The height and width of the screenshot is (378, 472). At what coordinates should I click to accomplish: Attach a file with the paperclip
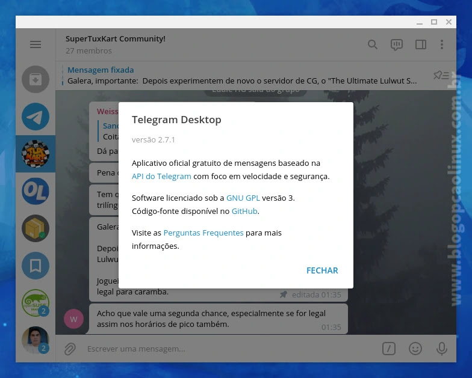(70, 349)
